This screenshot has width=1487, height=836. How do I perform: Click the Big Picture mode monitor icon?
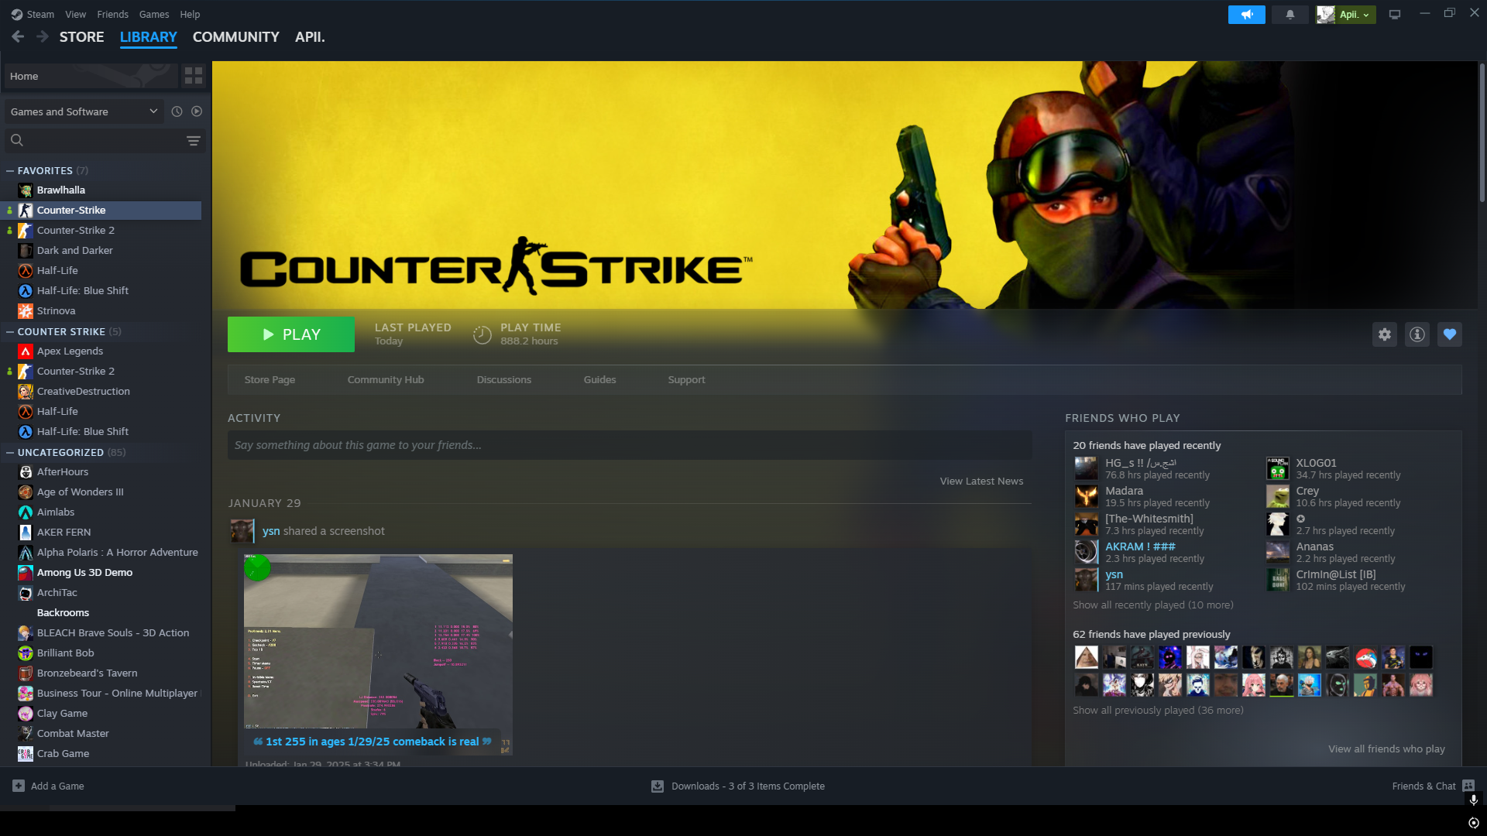(1395, 15)
